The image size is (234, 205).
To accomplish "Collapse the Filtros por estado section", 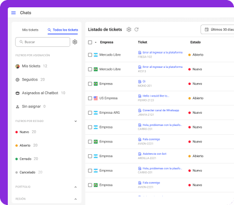I will pos(76,121).
